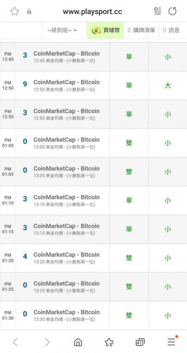Open the 12:50 CoinMarketCap - Bitcoin entry

click(66, 85)
